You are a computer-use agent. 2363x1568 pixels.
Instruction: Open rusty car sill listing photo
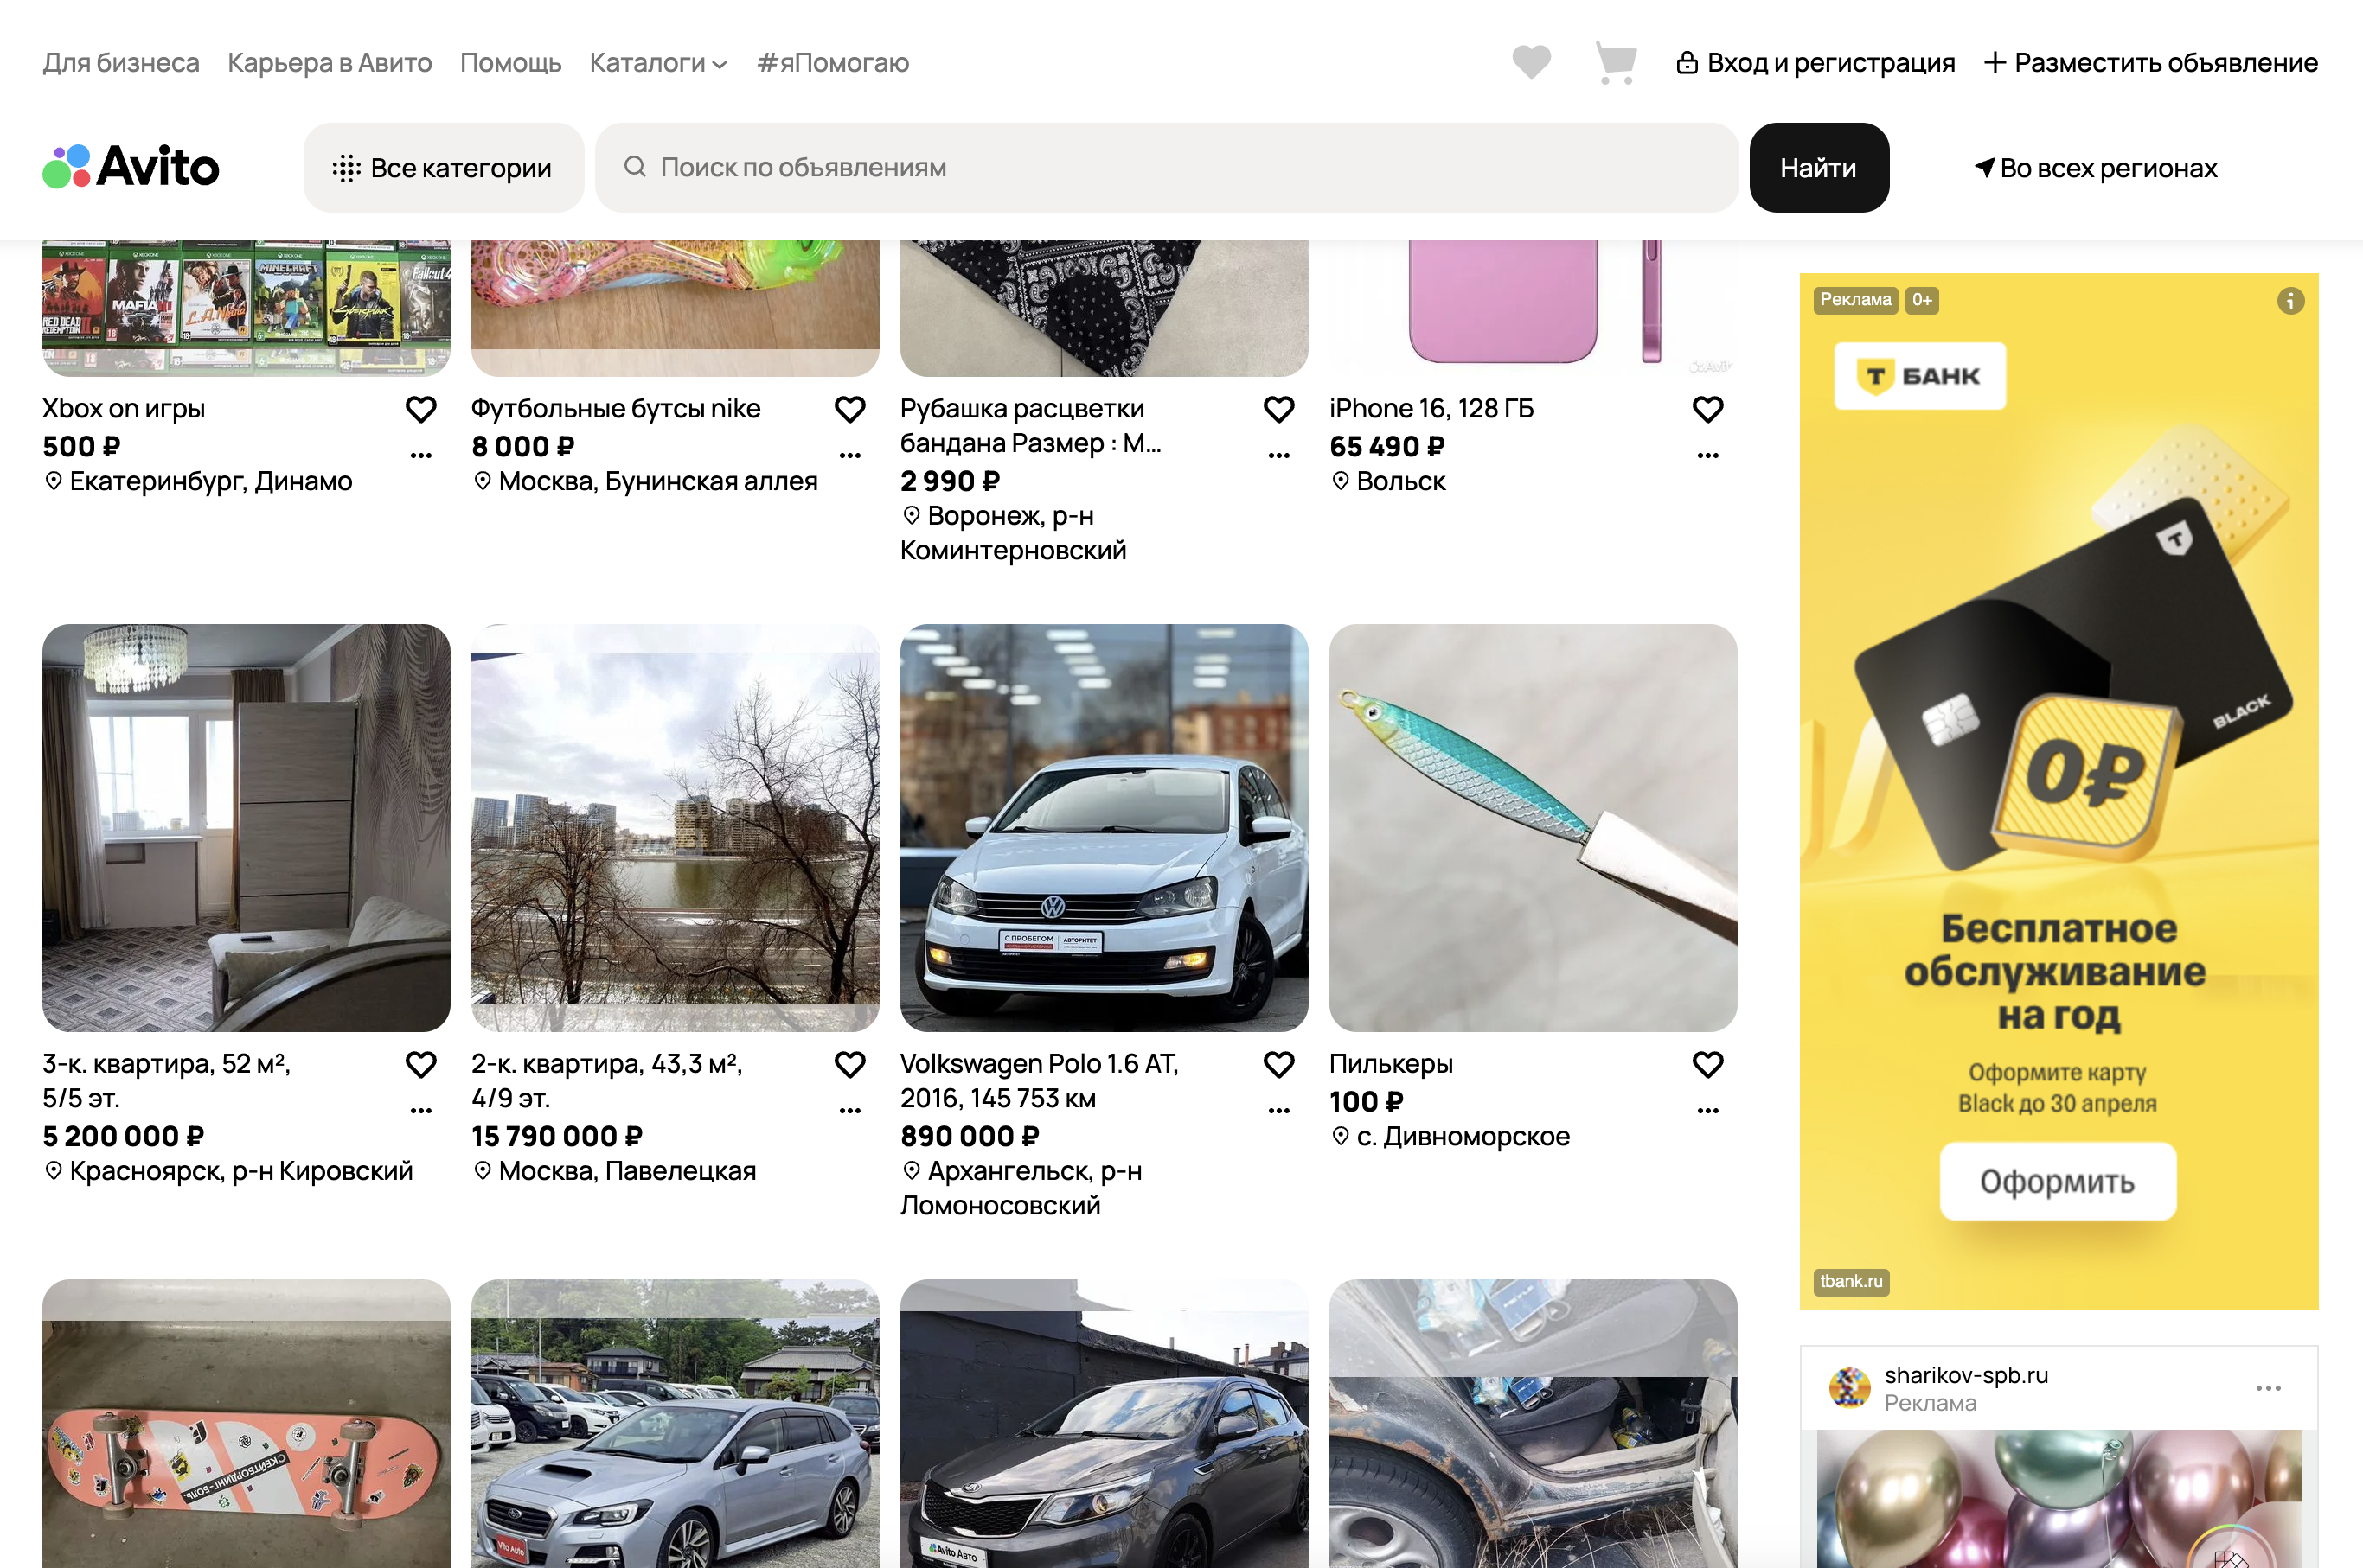(1533, 1424)
